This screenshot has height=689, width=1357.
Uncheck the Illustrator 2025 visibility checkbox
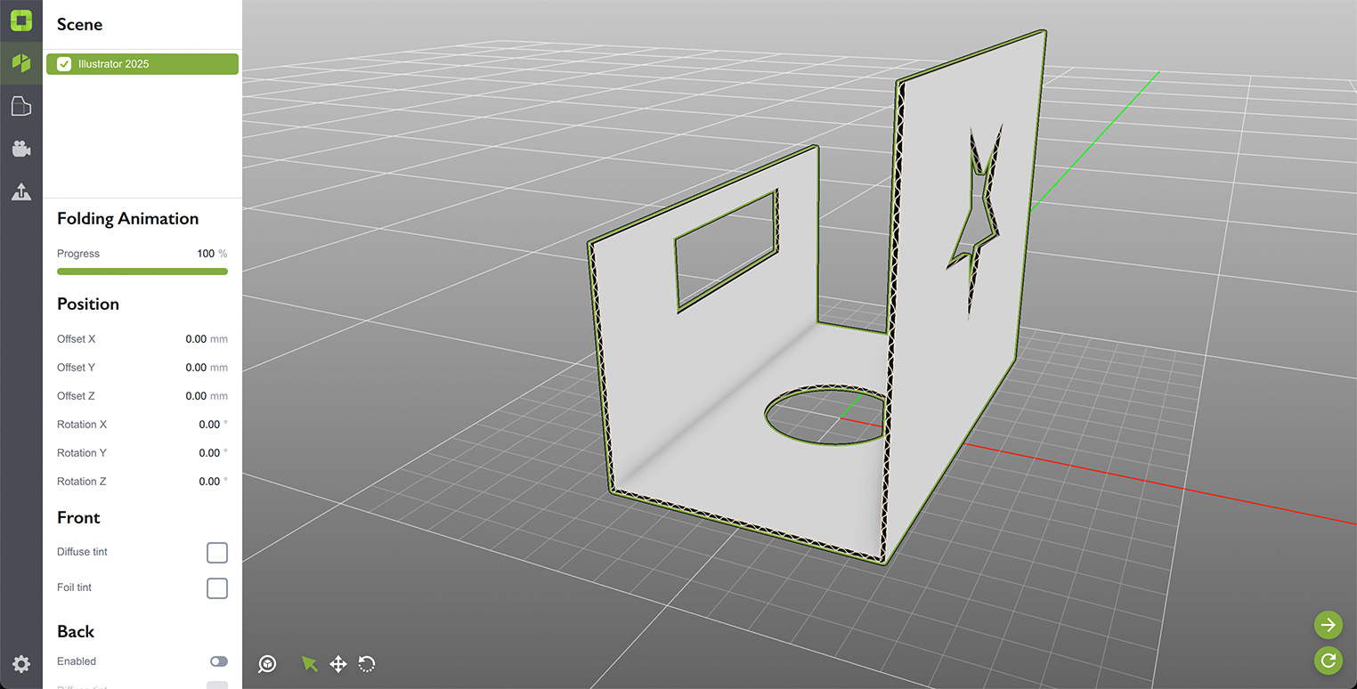64,64
